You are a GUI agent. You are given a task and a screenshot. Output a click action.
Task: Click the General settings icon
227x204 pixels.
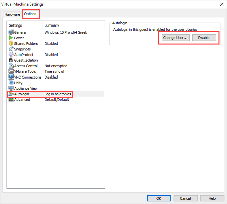pos(11,32)
